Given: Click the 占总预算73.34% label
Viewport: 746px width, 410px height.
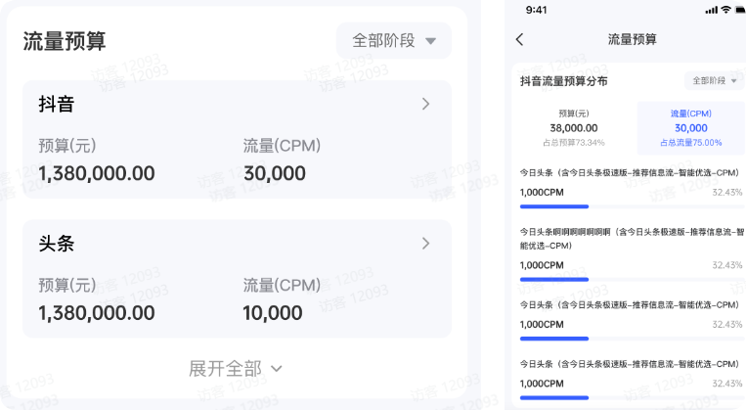Looking at the screenshot, I should [x=574, y=143].
